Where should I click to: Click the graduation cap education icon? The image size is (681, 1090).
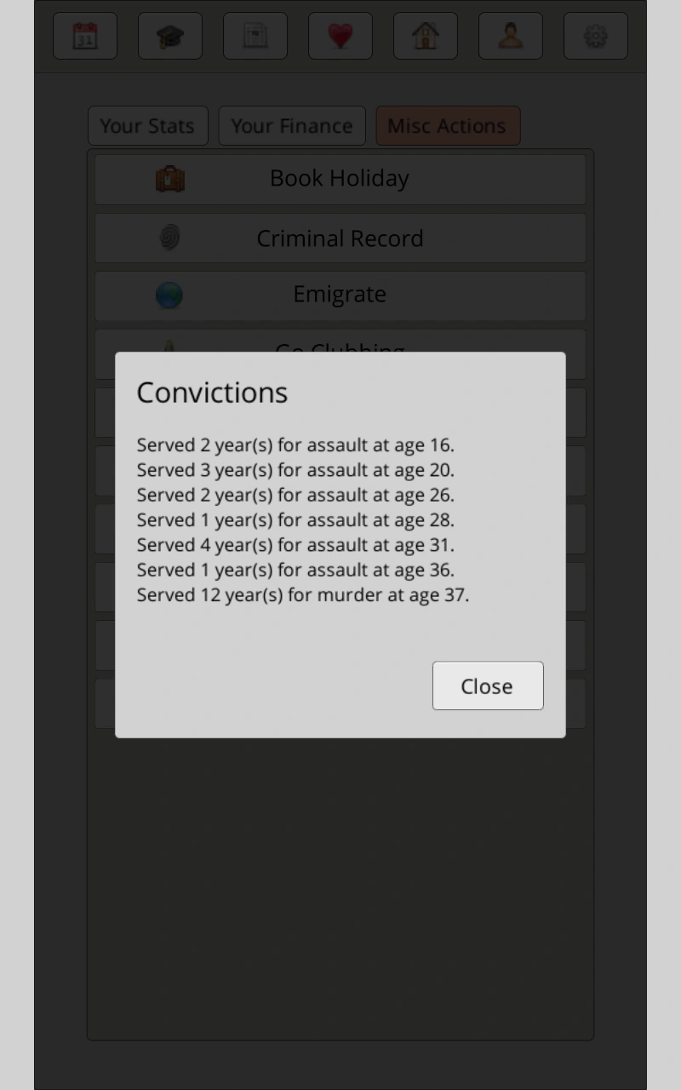[170, 36]
